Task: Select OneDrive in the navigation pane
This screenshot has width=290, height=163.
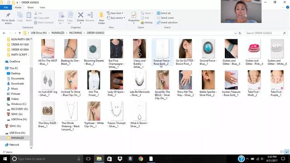Action: [x=14, y=62]
